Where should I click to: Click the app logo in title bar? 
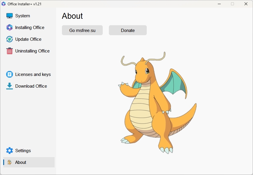[4, 4]
